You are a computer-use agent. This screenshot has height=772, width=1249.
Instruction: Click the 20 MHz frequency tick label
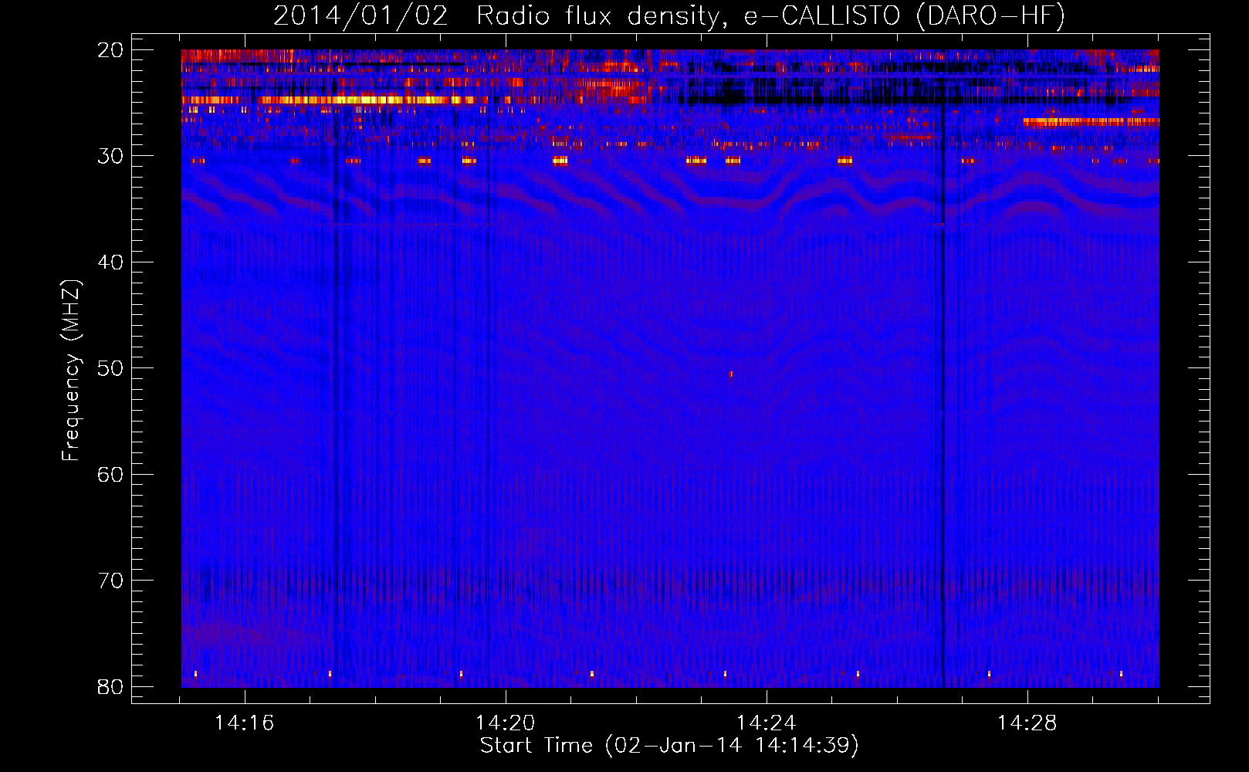[x=110, y=50]
